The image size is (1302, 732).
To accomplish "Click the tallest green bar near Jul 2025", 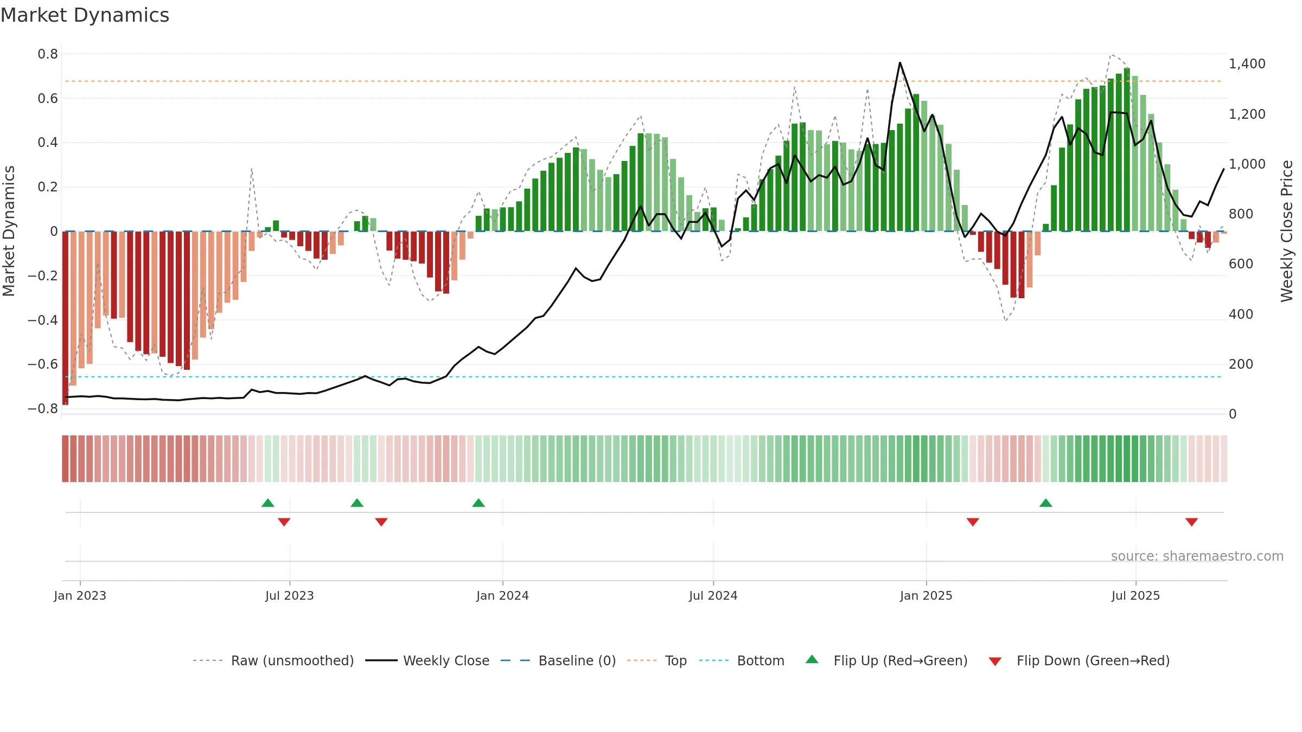I will 1127,150.
